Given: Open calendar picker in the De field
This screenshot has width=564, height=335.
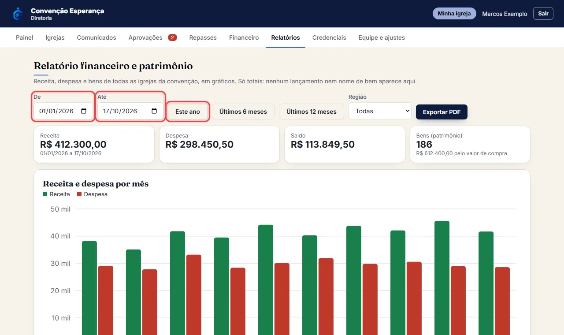Looking at the screenshot, I should pyautogui.click(x=84, y=111).
